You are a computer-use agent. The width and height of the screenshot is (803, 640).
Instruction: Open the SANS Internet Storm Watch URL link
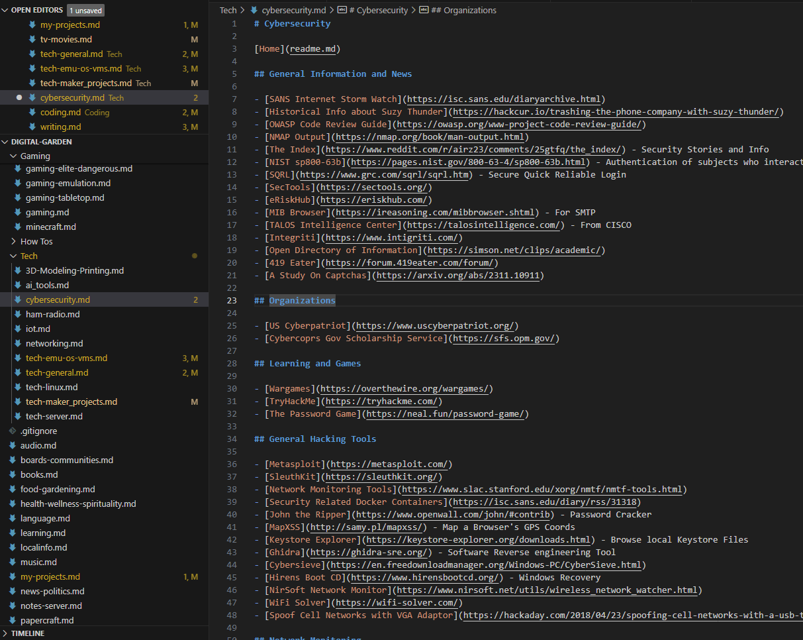(504, 99)
